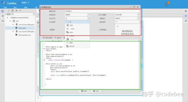Click the 关闭 close button
Image resolution: width=188 pixels, height=102 pixels.
(x=96, y=91)
